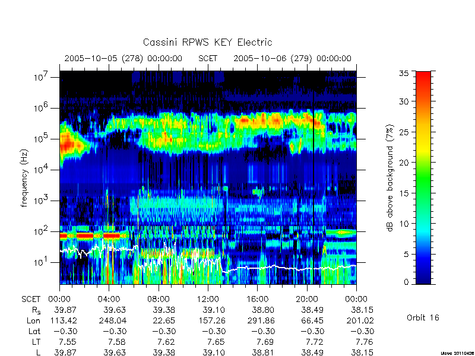Click the color bar tick label 15
Viewport: 475px width, 356px height.
coord(404,193)
